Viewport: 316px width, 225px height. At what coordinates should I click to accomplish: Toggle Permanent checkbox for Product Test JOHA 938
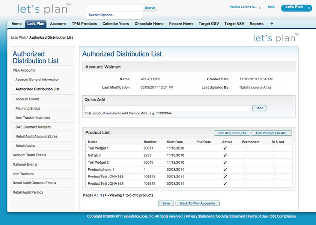245,177
